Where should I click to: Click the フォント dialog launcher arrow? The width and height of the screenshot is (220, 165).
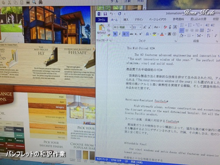point(176,41)
